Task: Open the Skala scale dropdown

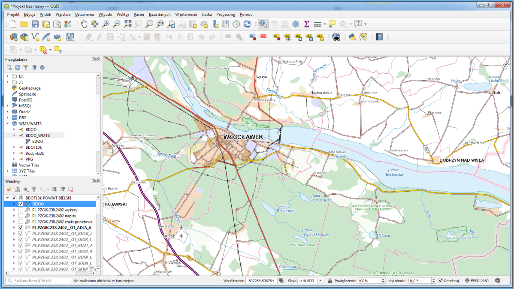Action: click(320, 281)
